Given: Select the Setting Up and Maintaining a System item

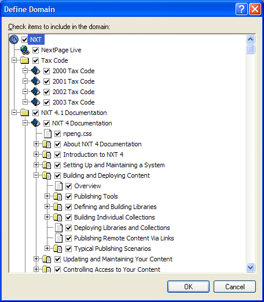Looking at the screenshot, I should [114, 165].
